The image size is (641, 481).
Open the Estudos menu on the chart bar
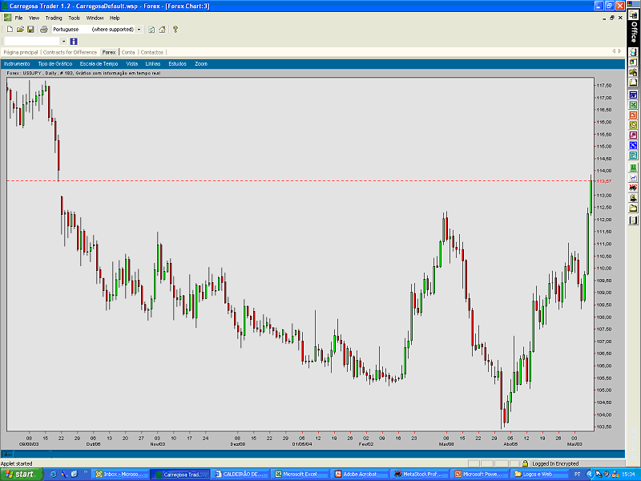pyautogui.click(x=175, y=63)
